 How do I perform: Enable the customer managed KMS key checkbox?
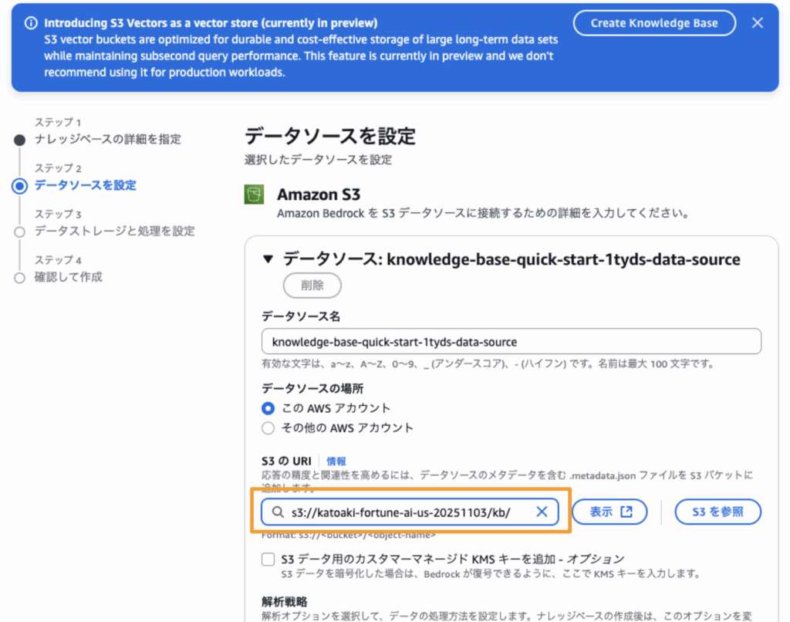[x=268, y=559]
